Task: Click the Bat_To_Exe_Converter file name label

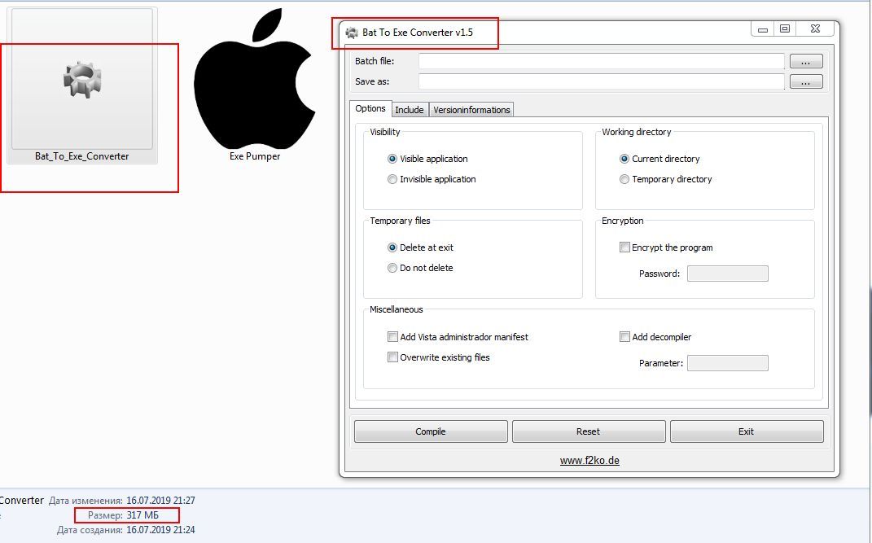Action: pyautogui.click(x=81, y=156)
